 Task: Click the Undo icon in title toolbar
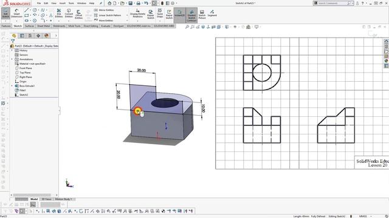coord(146,3)
